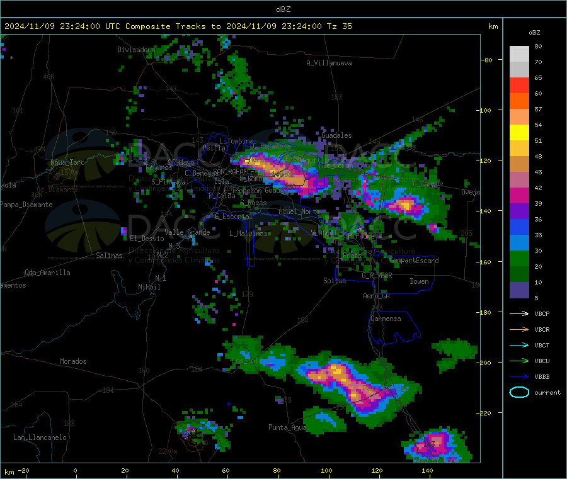Pick the magenta 39–42 dBZ swatch
Viewport: 567px width, 479px height.
click(519, 195)
